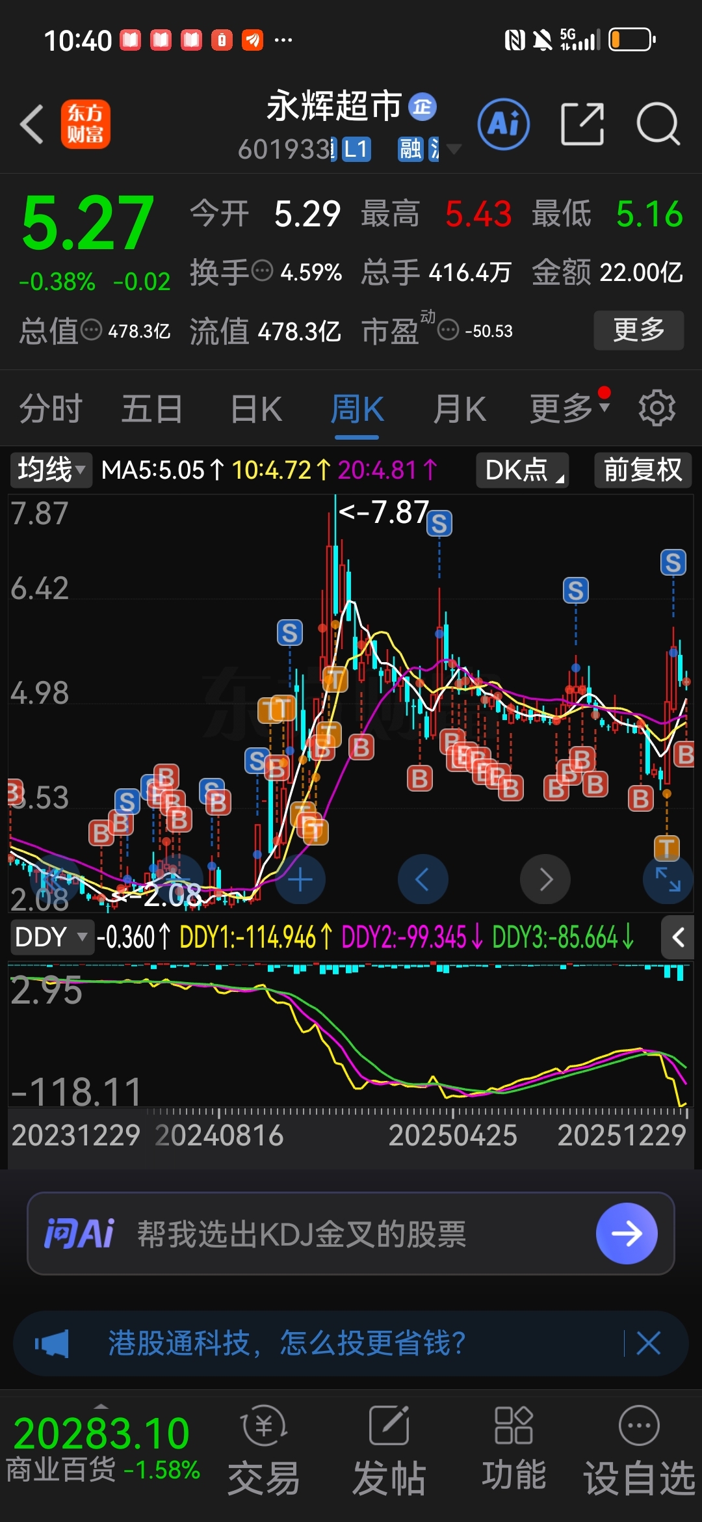The width and height of the screenshot is (702, 1522).
Task: Close the 港股通科技 banner
Action: tap(649, 1342)
